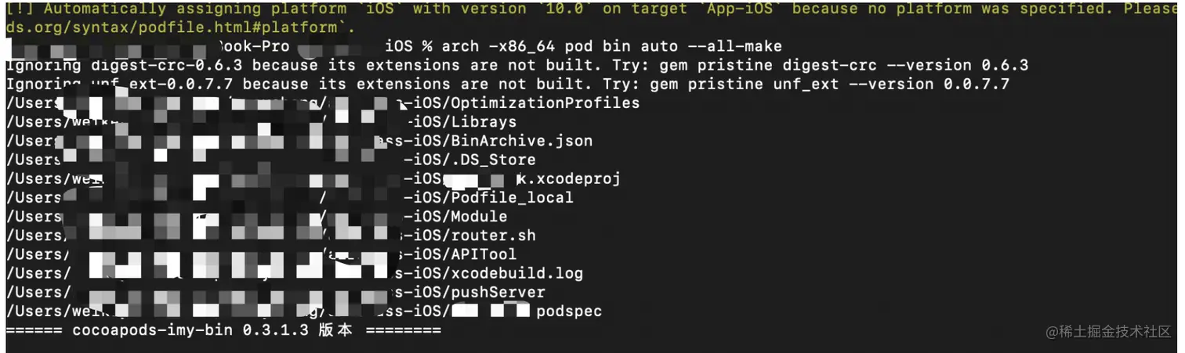Image resolution: width=1185 pixels, height=353 pixels.
Task: Click the pushServer path line
Action: (276, 292)
